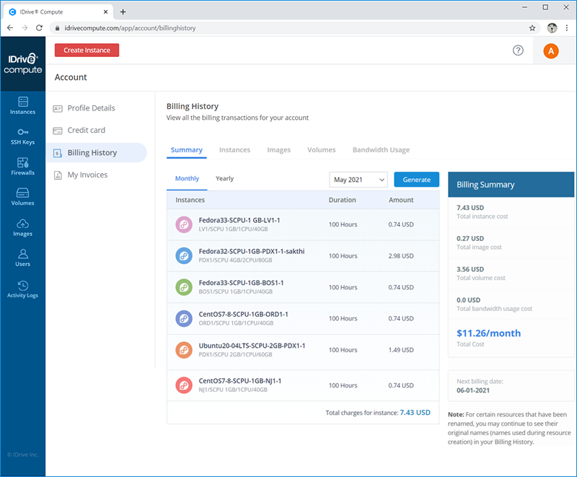The height and width of the screenshot is (477, 577).
Task: Click the pink Fedora33 LV1 instance icon
Action: pyautogui.click(x=184, y=224)
